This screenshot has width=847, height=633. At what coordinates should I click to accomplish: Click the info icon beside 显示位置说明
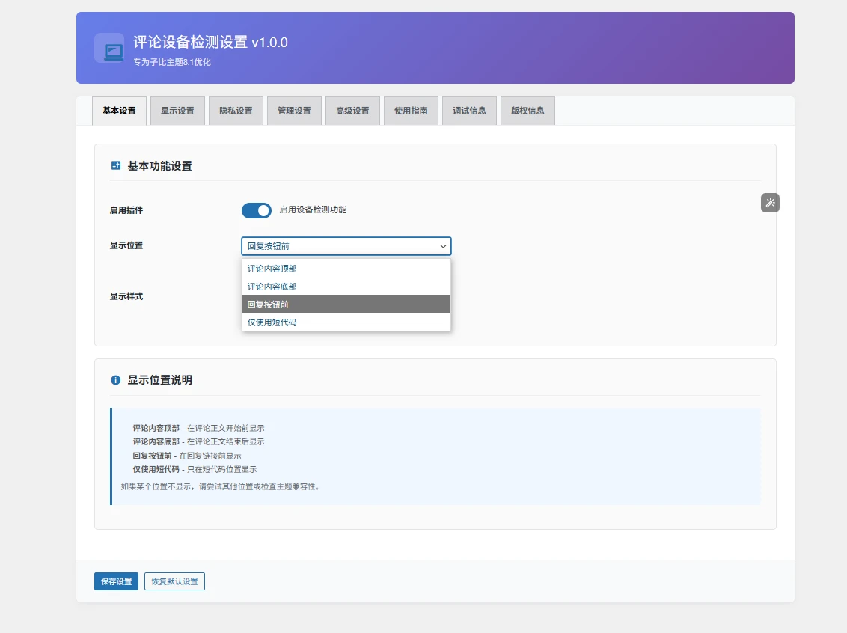click(116, 380)
